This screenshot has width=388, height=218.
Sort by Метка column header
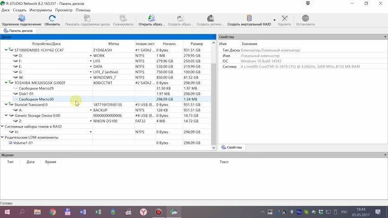tap(114, 44)
